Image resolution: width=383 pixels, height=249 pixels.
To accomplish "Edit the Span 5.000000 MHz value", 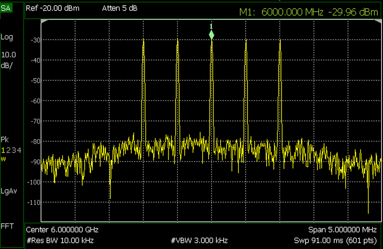I will pos(345,230).
